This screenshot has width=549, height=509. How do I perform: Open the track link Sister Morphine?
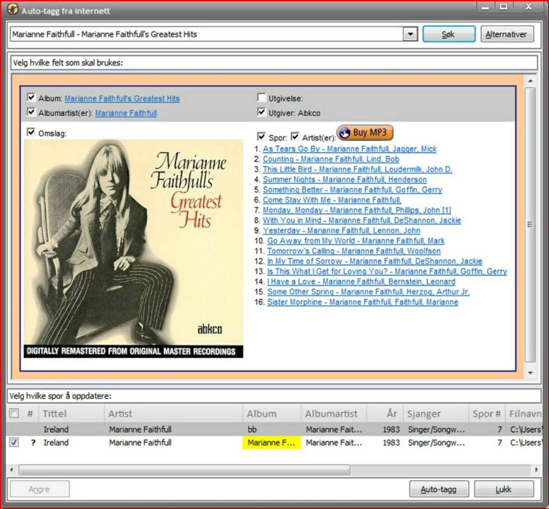362,302
